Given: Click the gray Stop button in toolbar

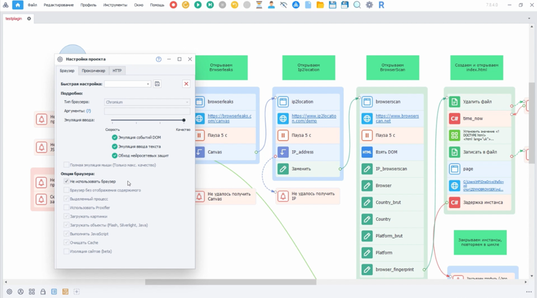Looking at the screenshot, I should [x=222, y=5].
